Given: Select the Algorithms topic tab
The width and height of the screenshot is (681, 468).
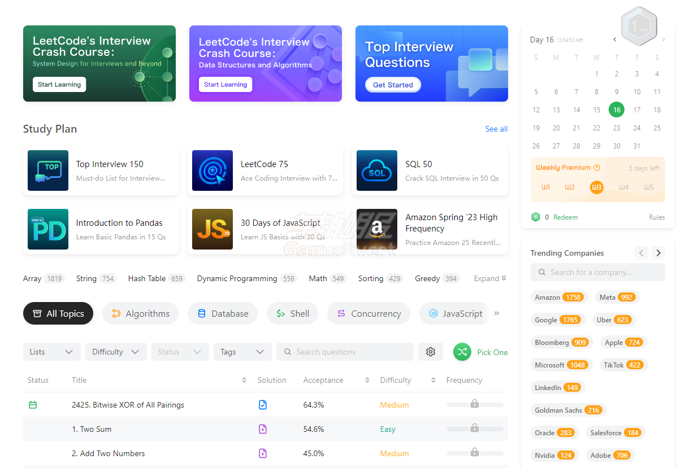Looking at the screenshot, I should (x=140, y=313).
